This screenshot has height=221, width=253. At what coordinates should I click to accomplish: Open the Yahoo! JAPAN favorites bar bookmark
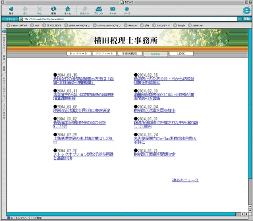[x=17, y=25]
